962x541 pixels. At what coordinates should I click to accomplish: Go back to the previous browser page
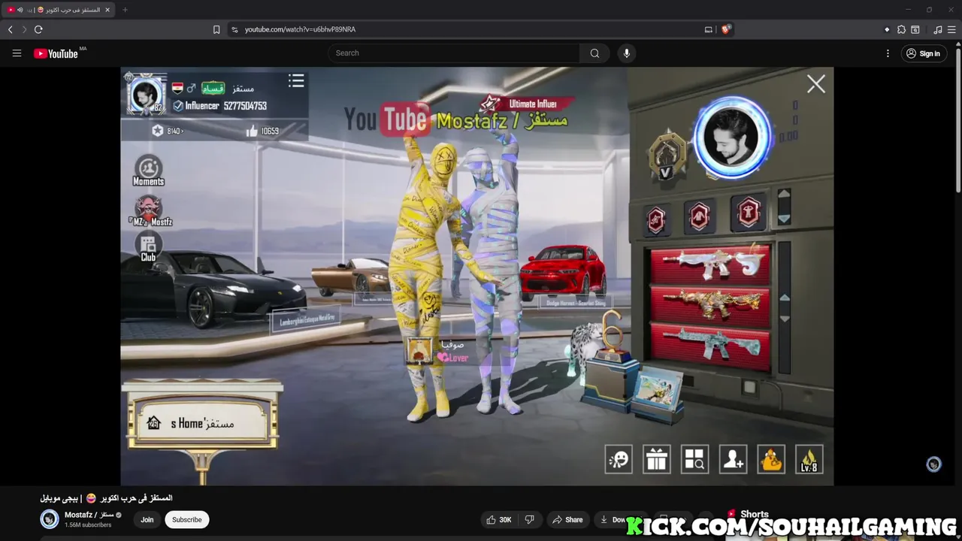[11, 29]
